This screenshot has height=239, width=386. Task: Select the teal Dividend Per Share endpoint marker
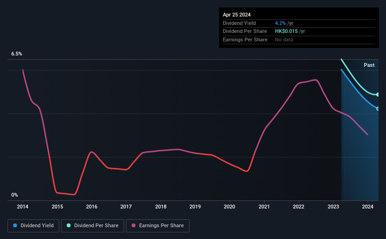tap(378, 95)
